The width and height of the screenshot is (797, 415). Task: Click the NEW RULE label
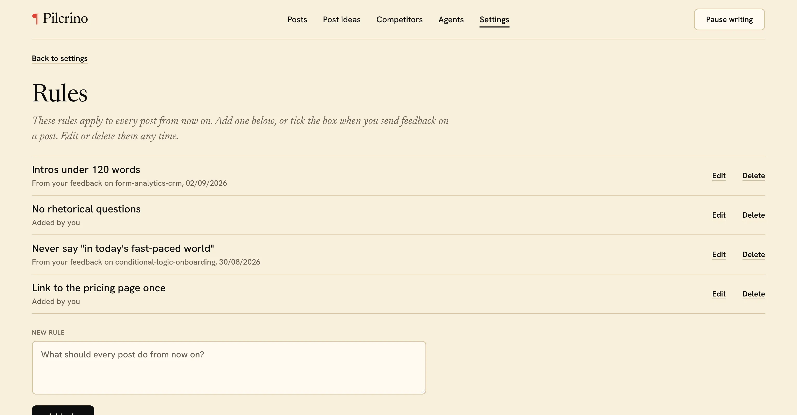click(x=48, y=333)
